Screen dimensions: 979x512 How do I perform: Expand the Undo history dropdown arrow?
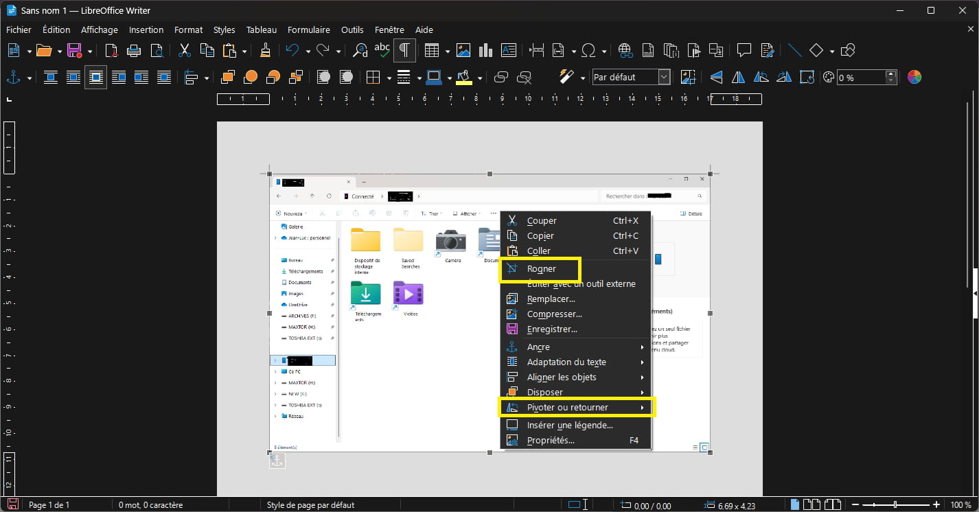tap(308, 51)
